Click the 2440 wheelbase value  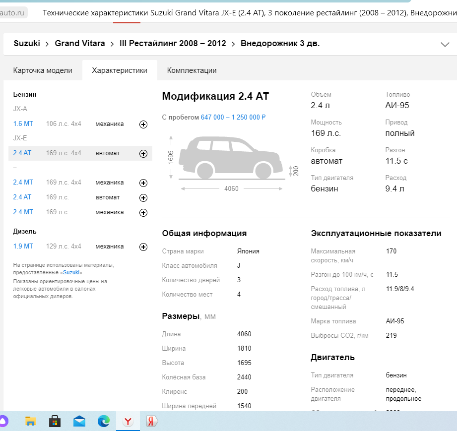tap(244, 377)
